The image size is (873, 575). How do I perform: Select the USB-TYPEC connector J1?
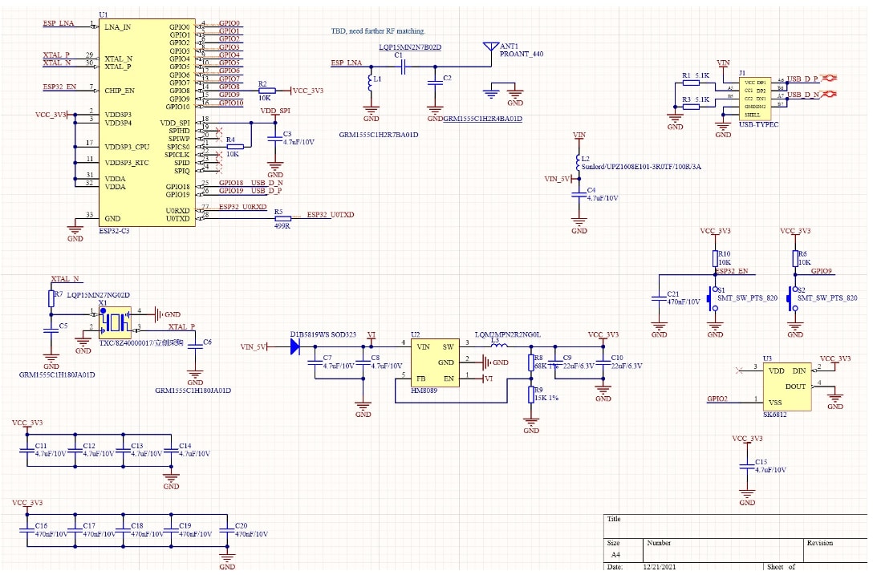click(x=756, y=98)
